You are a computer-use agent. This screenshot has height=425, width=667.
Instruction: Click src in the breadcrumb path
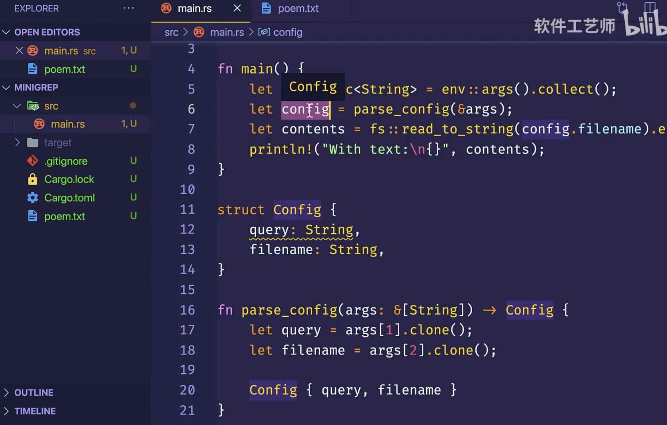171,32
